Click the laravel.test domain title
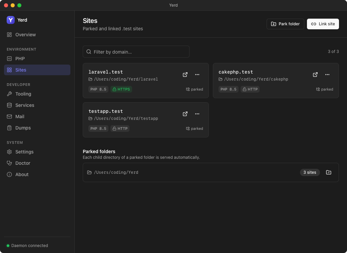The height and width of the screenshot is (253, 347). (x=105, y=72)
